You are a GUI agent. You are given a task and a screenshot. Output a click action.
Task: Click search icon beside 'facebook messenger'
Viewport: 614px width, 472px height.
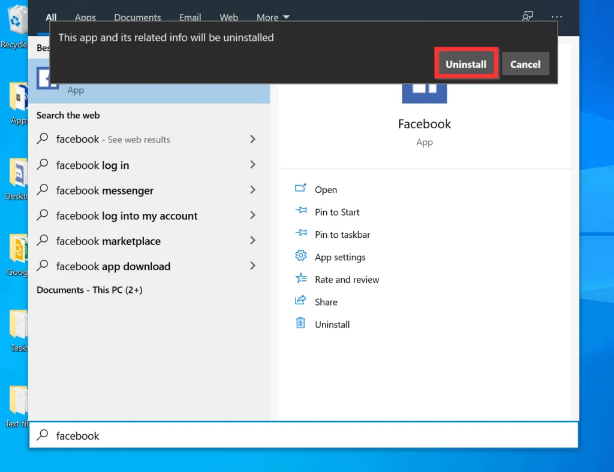click(x=43, y=190)
